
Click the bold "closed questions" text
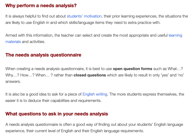[90, 75]
